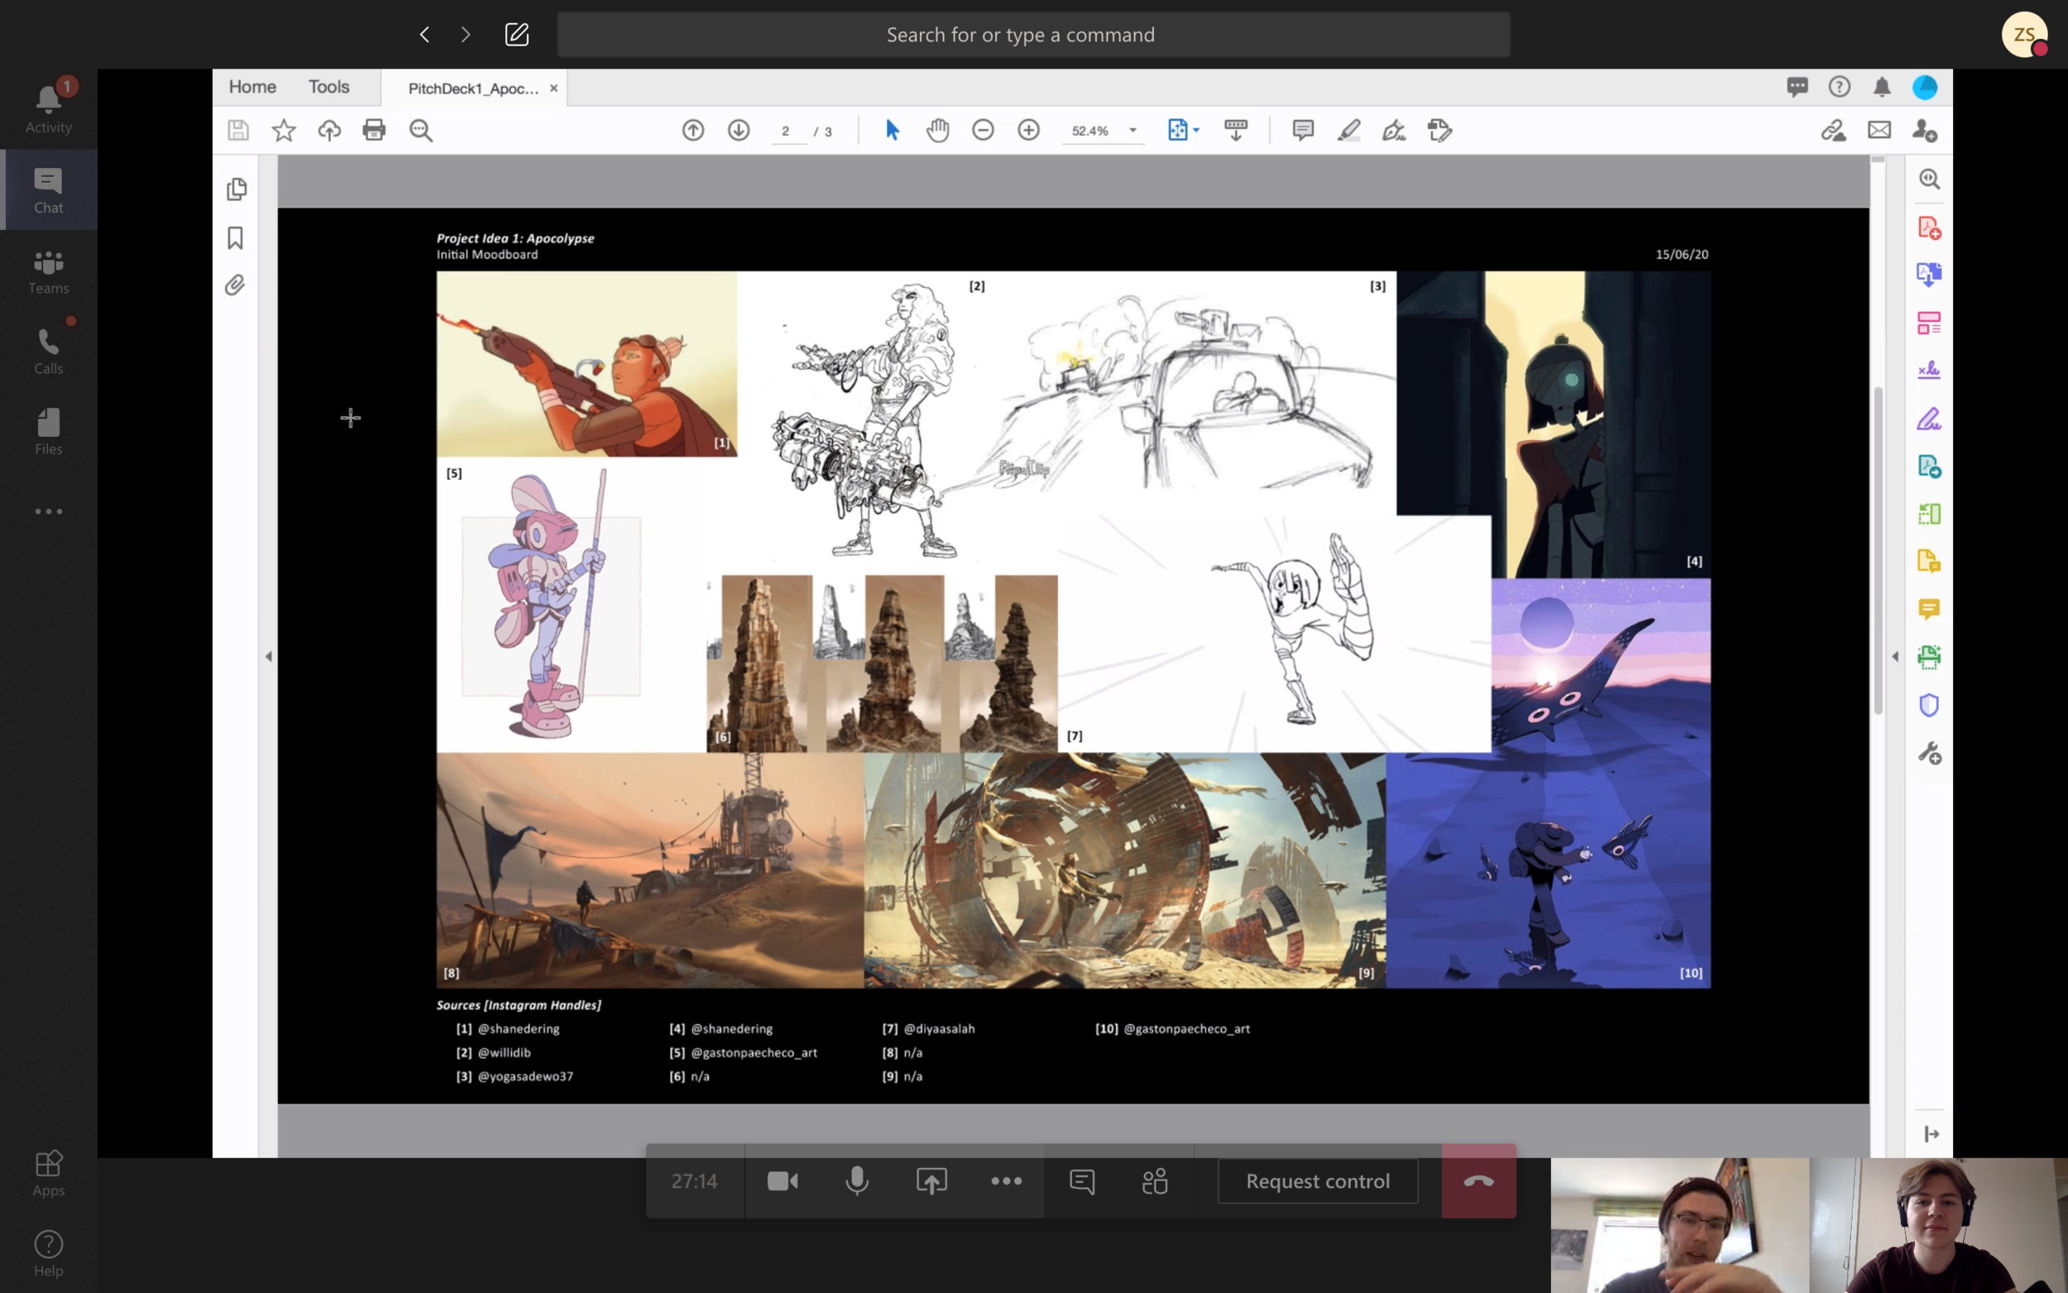Close the PitchDeck1_Apoc... document tab
Viewport: 2068px width, 1293px height.
point(553,88)
